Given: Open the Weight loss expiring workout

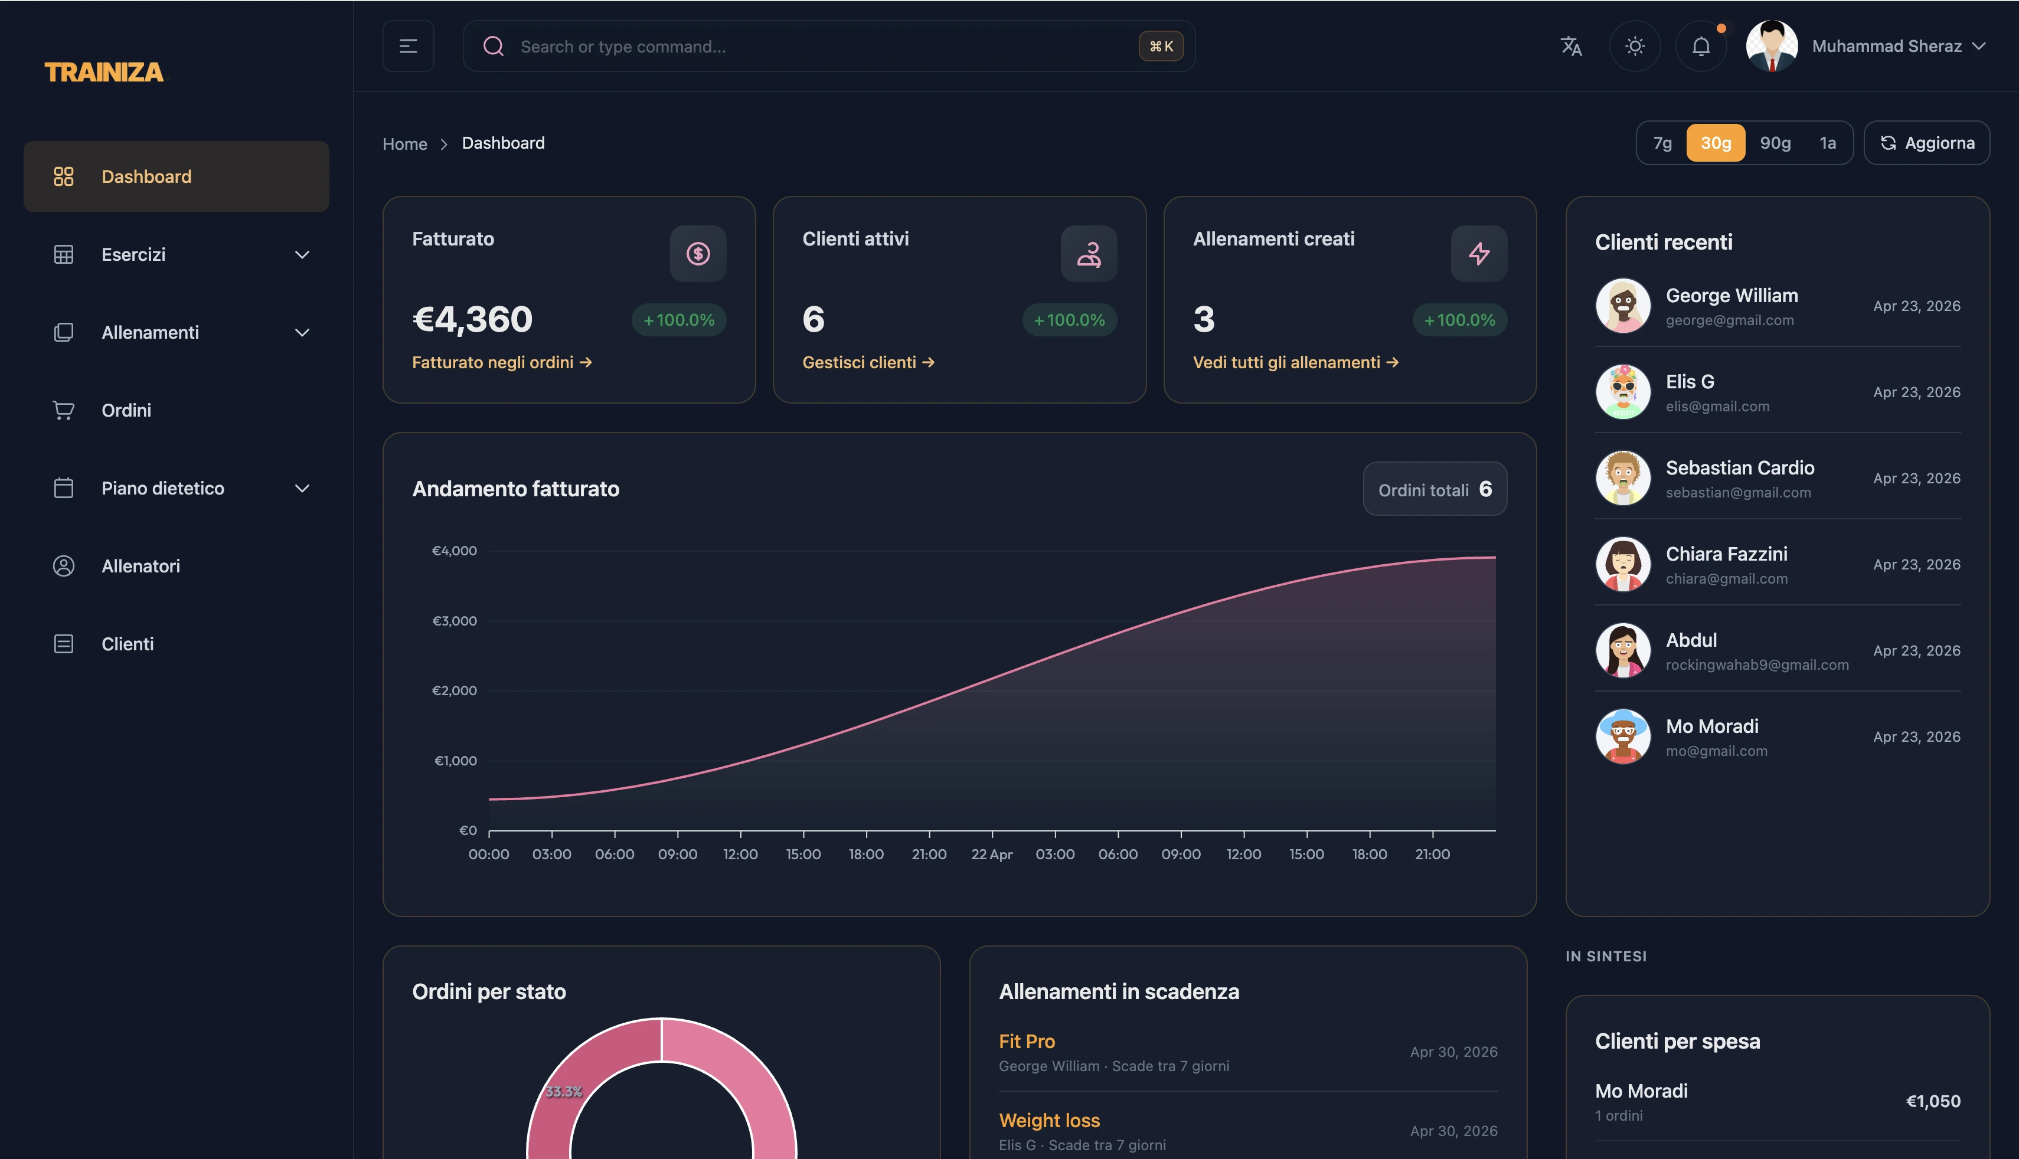Looking at the screenshot, I should [1049, 1120].
